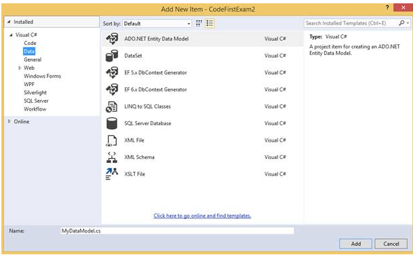Click EF 6.x DbContext Generator text
Image resolution: width=413 pixels, height=257 pixels.
(x=155, y=89)
